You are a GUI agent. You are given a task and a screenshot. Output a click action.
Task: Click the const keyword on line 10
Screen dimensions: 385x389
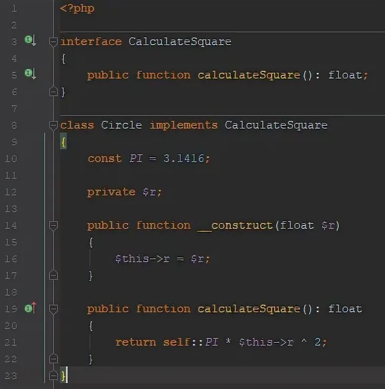105,159
